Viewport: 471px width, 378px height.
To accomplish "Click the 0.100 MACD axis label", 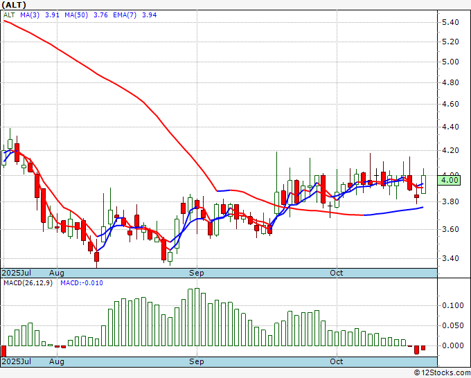I will [452, 305].
